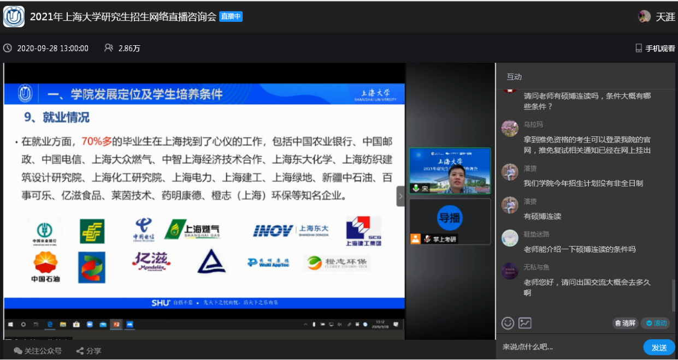Click message 有硕博连读 from 潘赟

point(543,216)
